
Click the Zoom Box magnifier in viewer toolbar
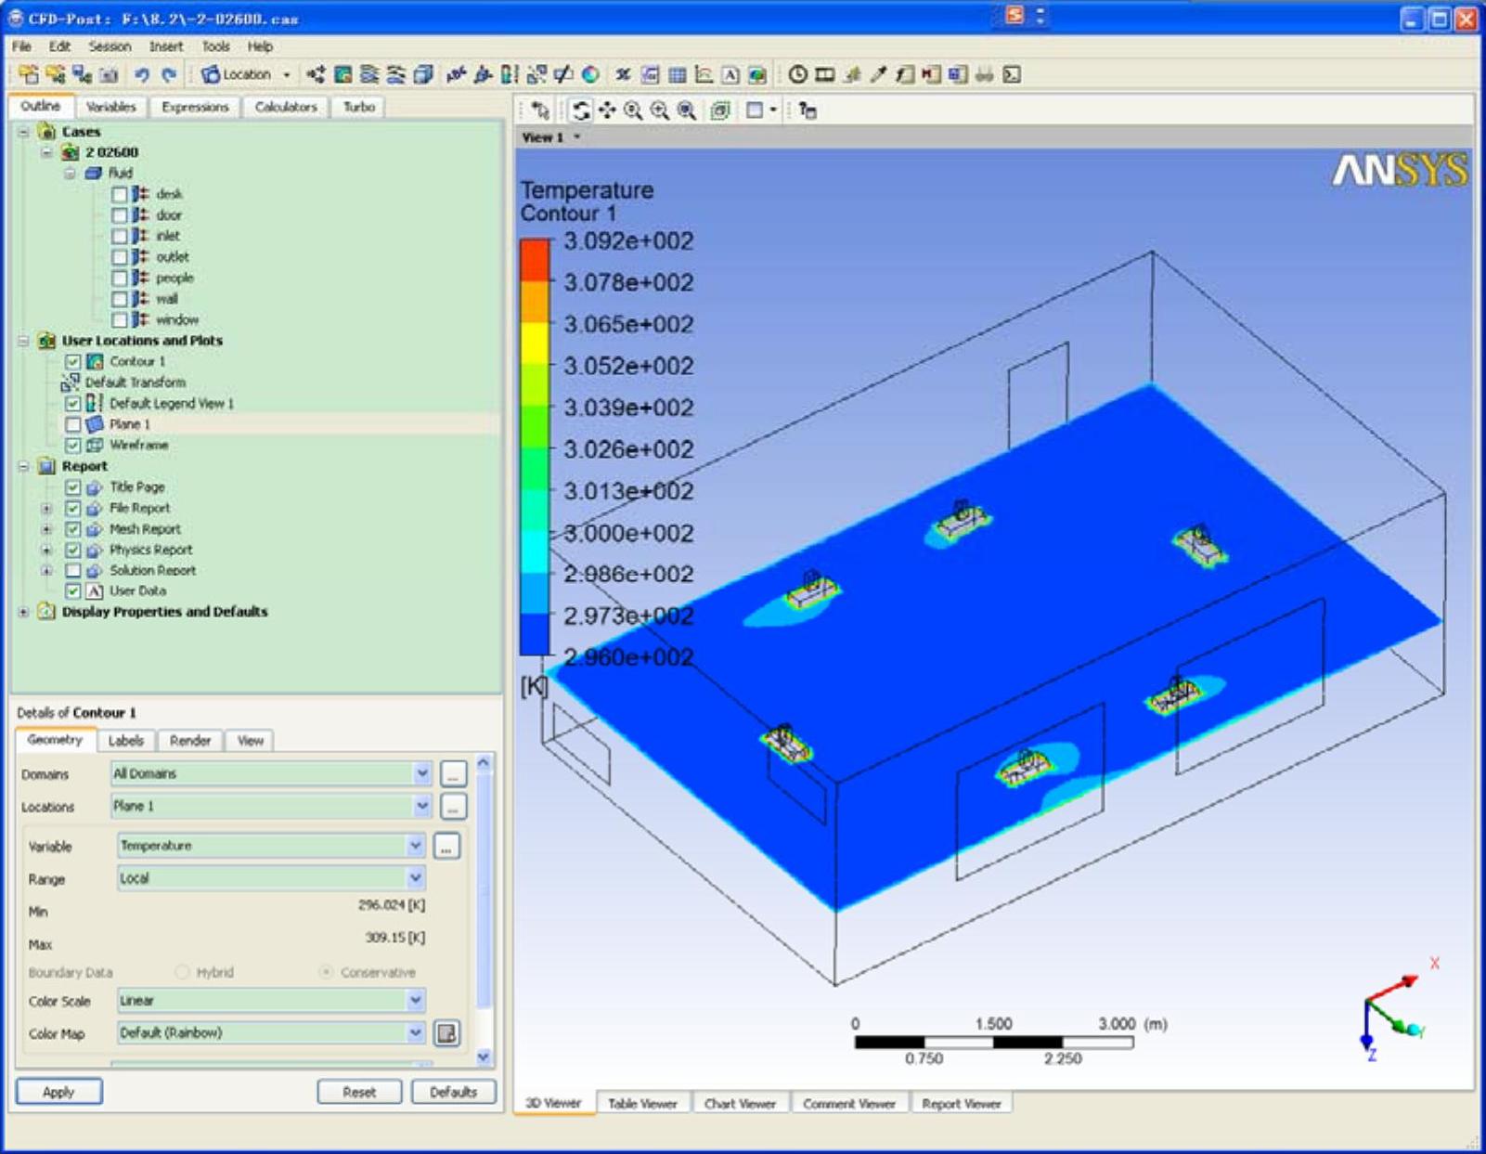(660, 110)
